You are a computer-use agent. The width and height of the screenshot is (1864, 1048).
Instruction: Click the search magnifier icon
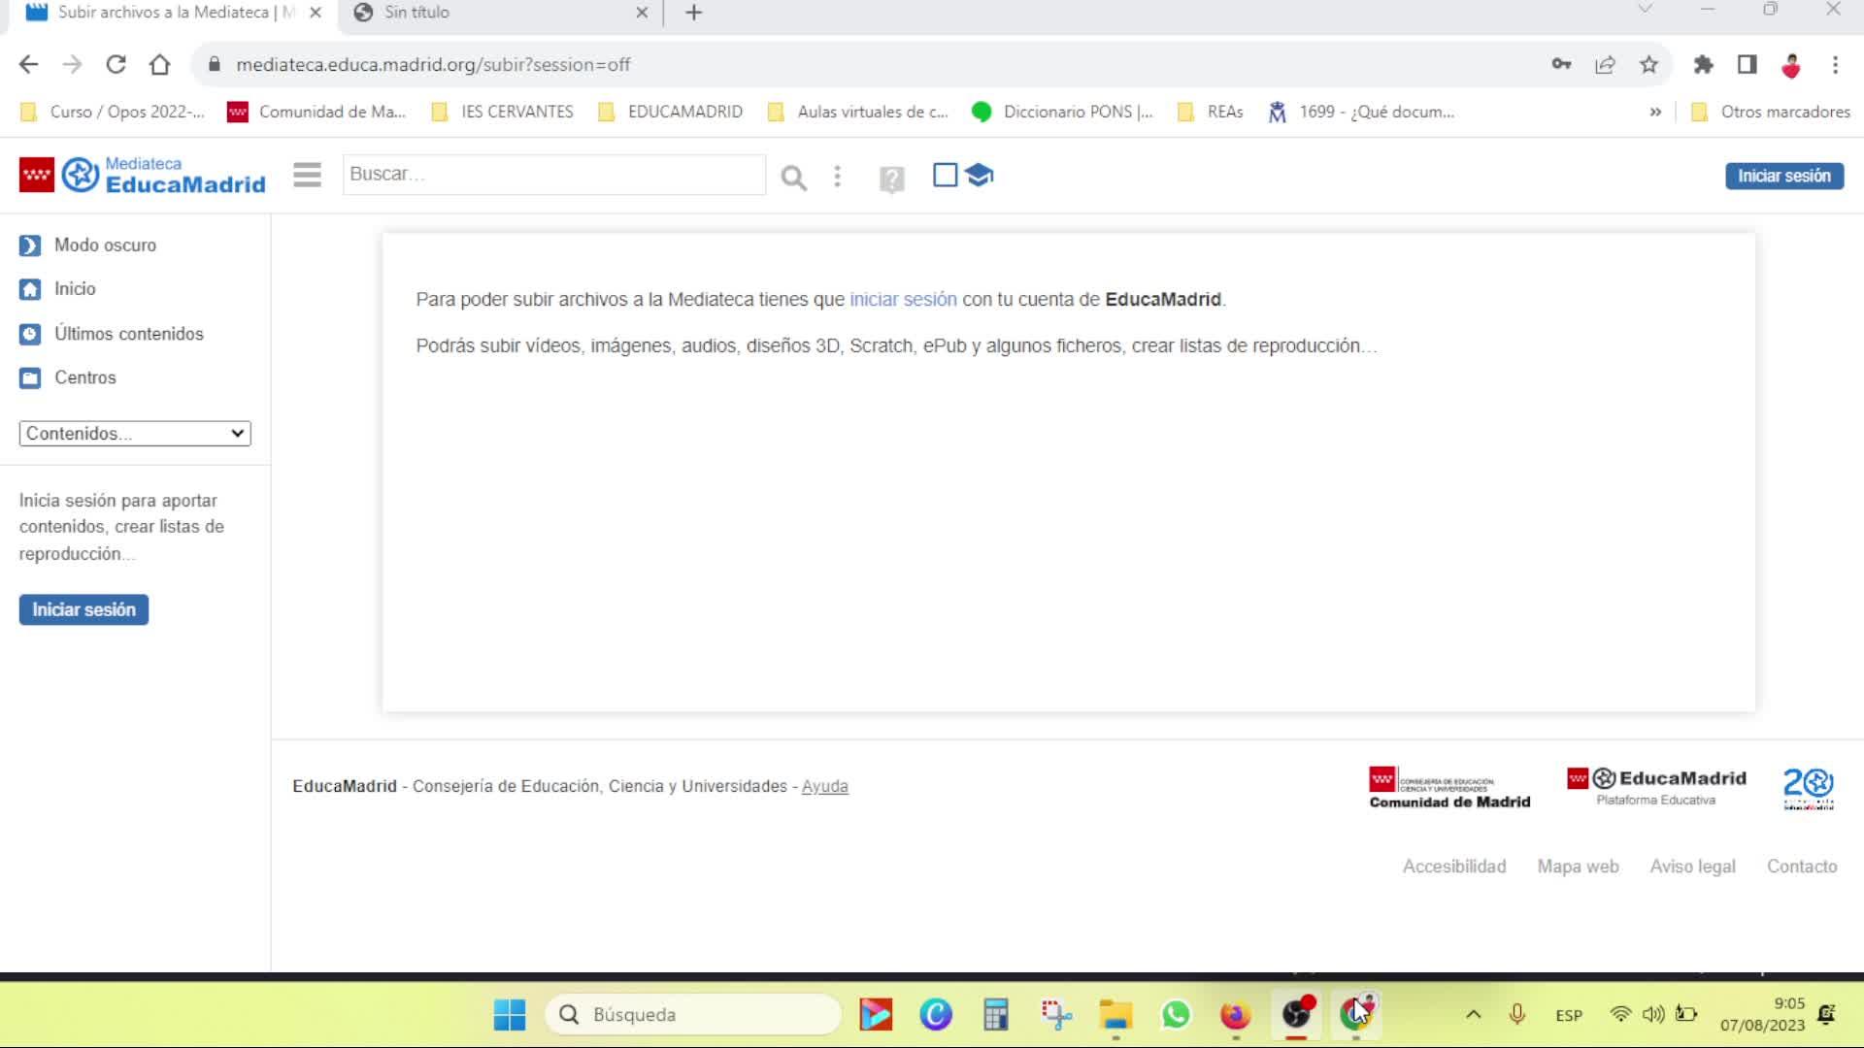793,178
